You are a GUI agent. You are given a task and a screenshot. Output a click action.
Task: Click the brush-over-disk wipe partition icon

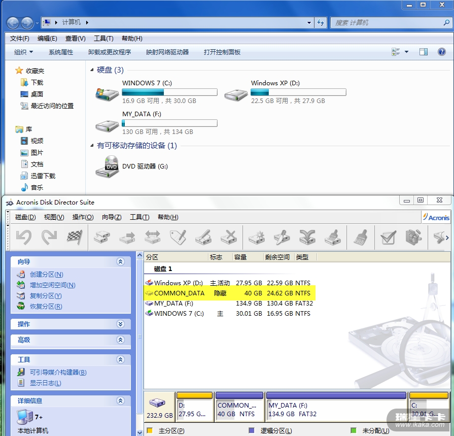pyautogui.click(x=333, y=238)
